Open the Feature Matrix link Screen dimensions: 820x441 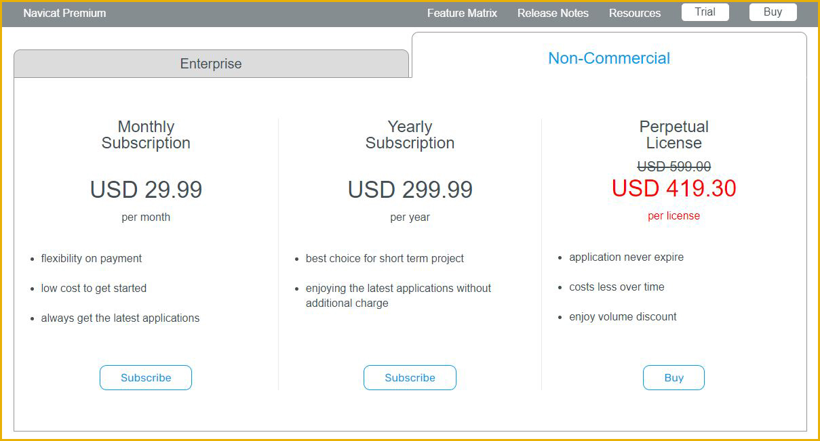point(462,13)
